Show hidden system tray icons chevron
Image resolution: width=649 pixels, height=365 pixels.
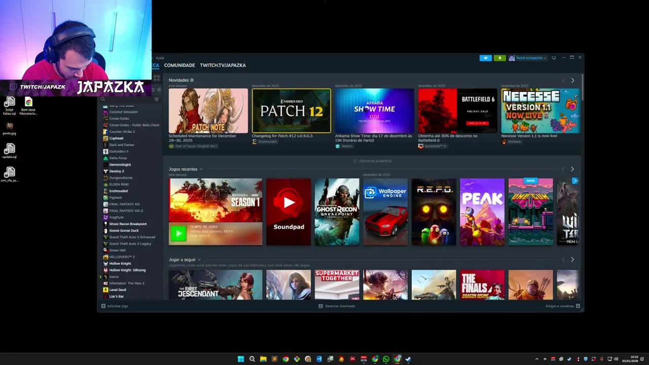[537, 359]
